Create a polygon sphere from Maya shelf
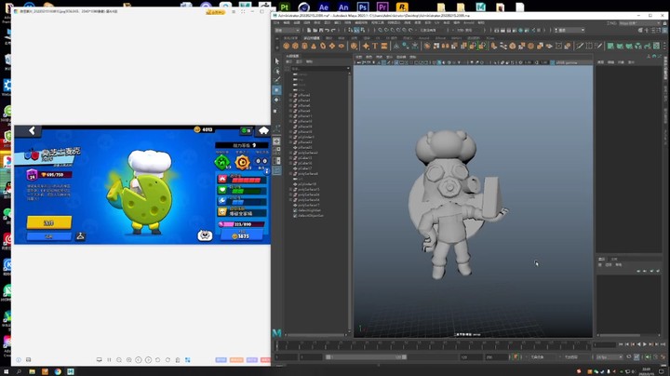Viewport: 670px width, 376px height. [x=286, y=46]
